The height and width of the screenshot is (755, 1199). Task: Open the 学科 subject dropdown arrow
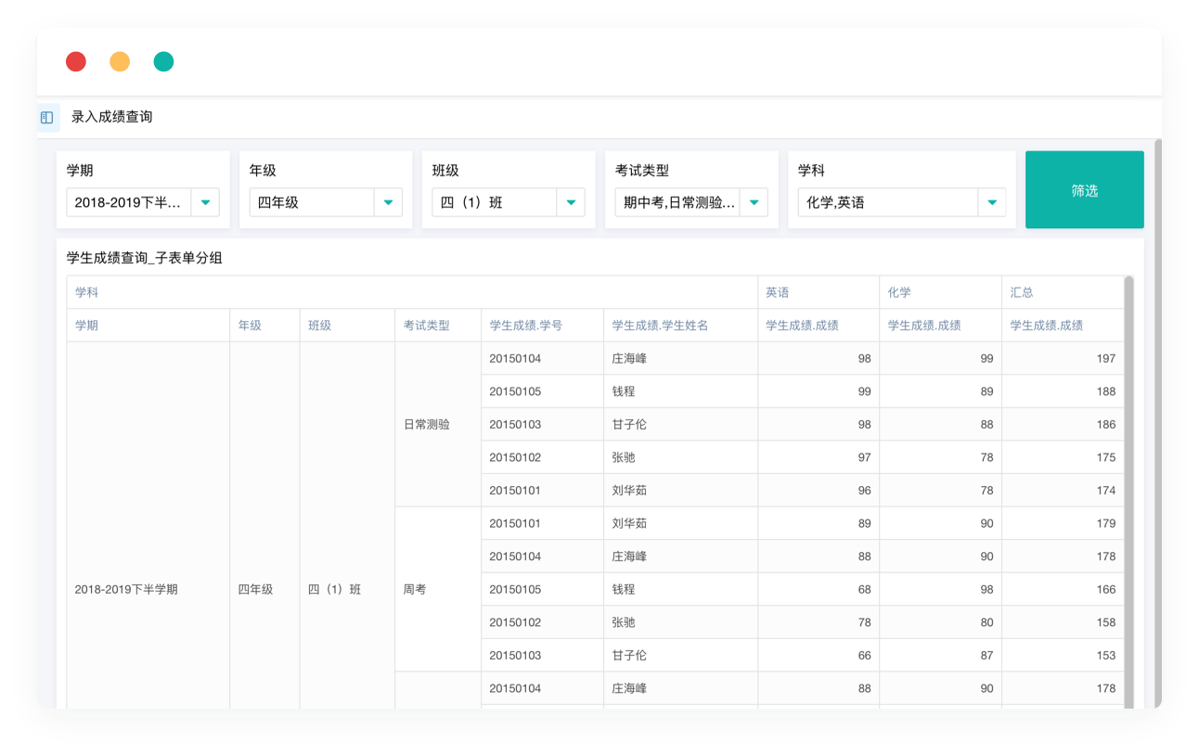991,202
